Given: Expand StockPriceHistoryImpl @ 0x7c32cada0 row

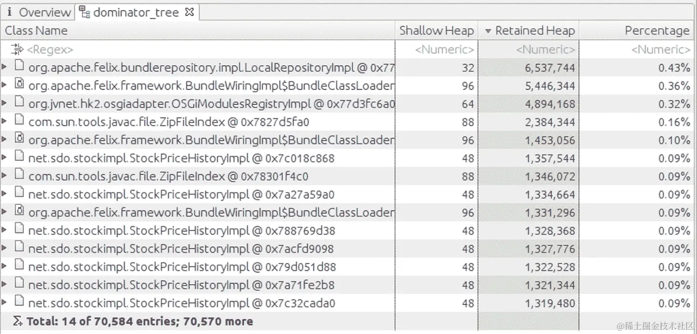Looking at the screenshot, I should (4, 303).
